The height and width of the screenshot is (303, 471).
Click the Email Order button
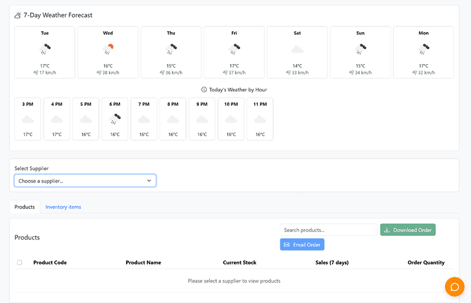click(x=302, y=244)
